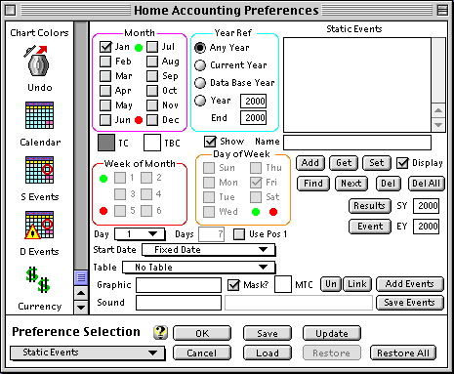Click the Update button
Screen dimensions: 454x374
pos(332,333)
